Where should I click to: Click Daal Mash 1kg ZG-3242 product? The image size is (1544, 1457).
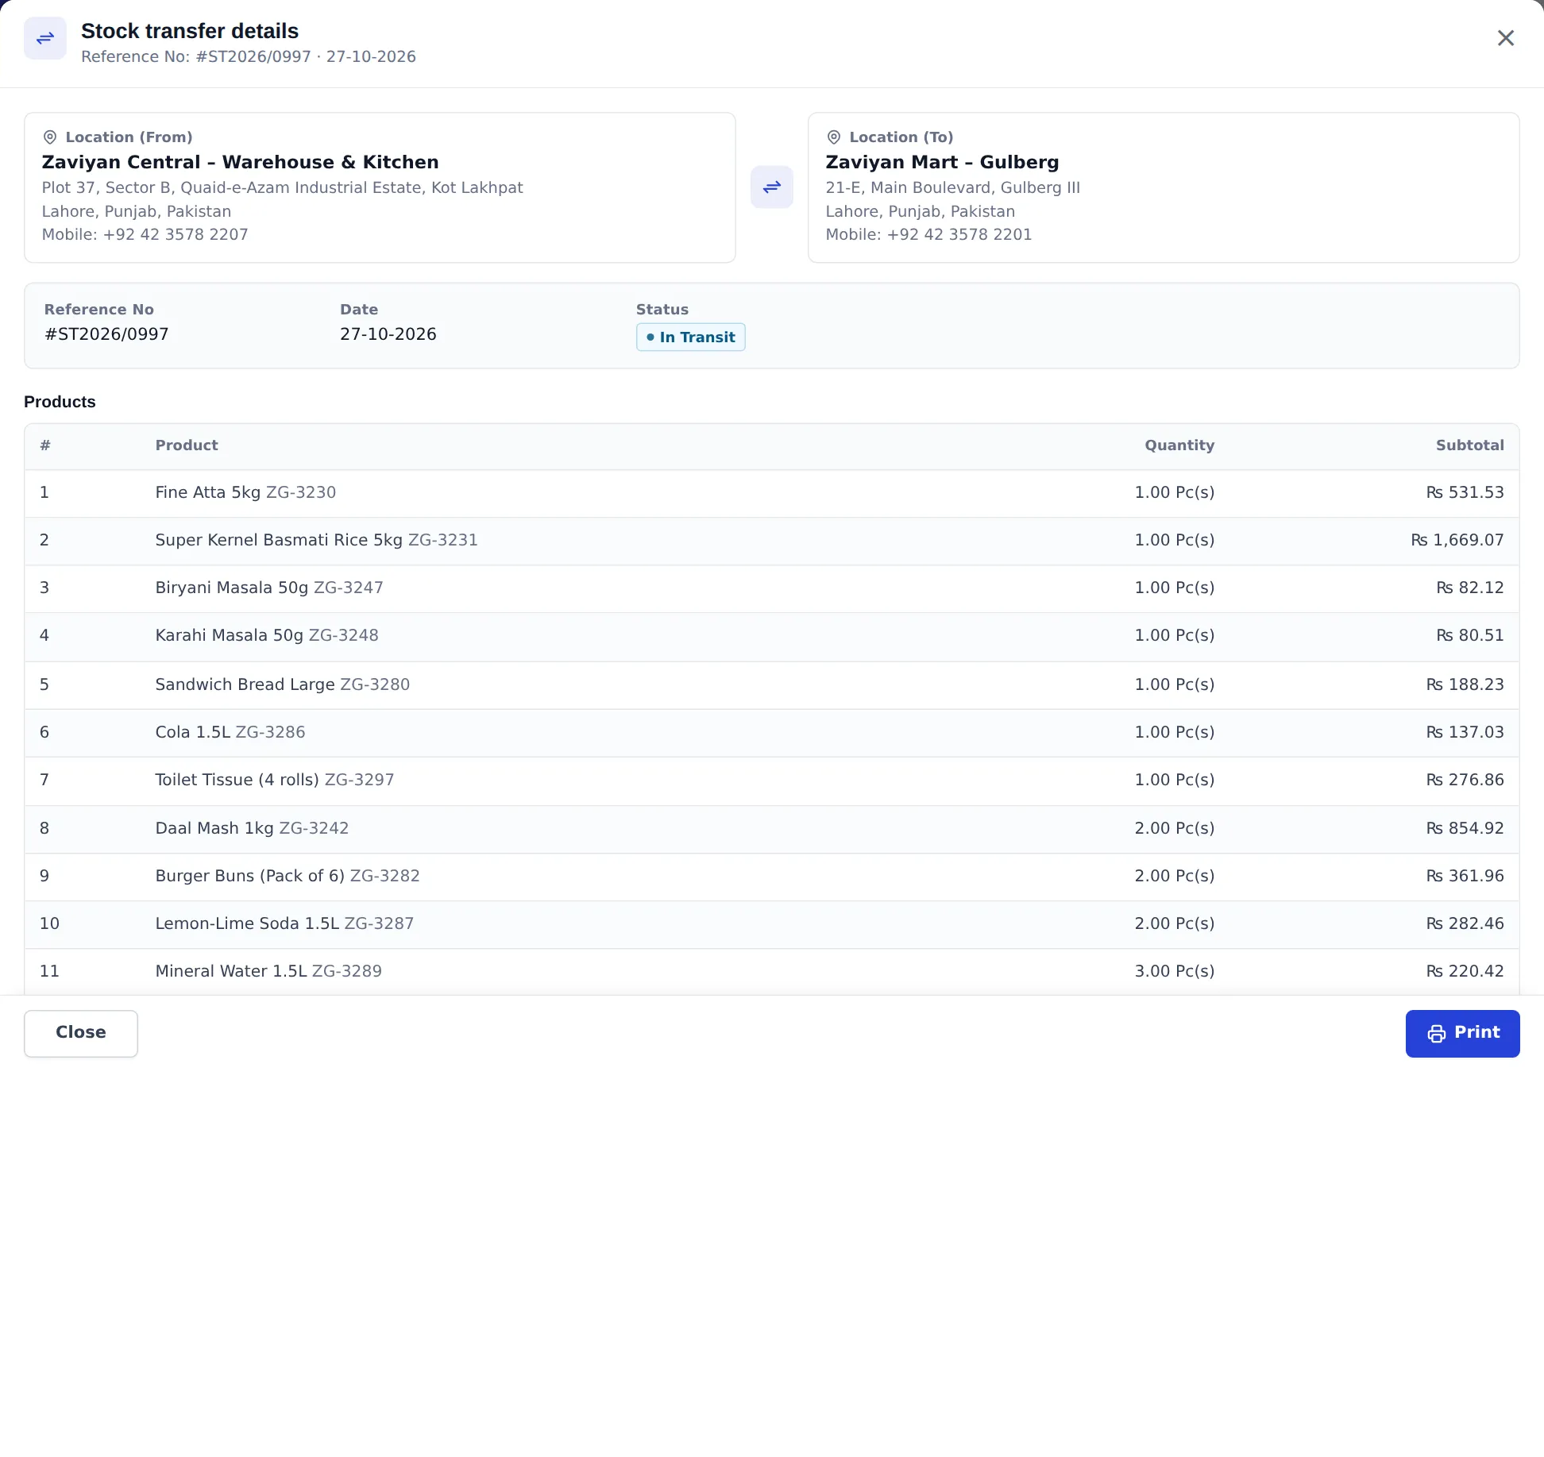pyautogui.click(x=252, y=828)
